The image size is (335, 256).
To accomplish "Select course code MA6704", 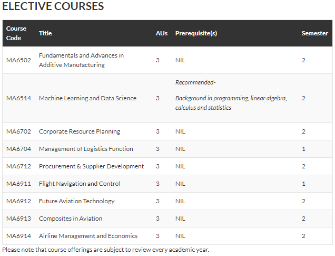I will click(x=18, y=149).
